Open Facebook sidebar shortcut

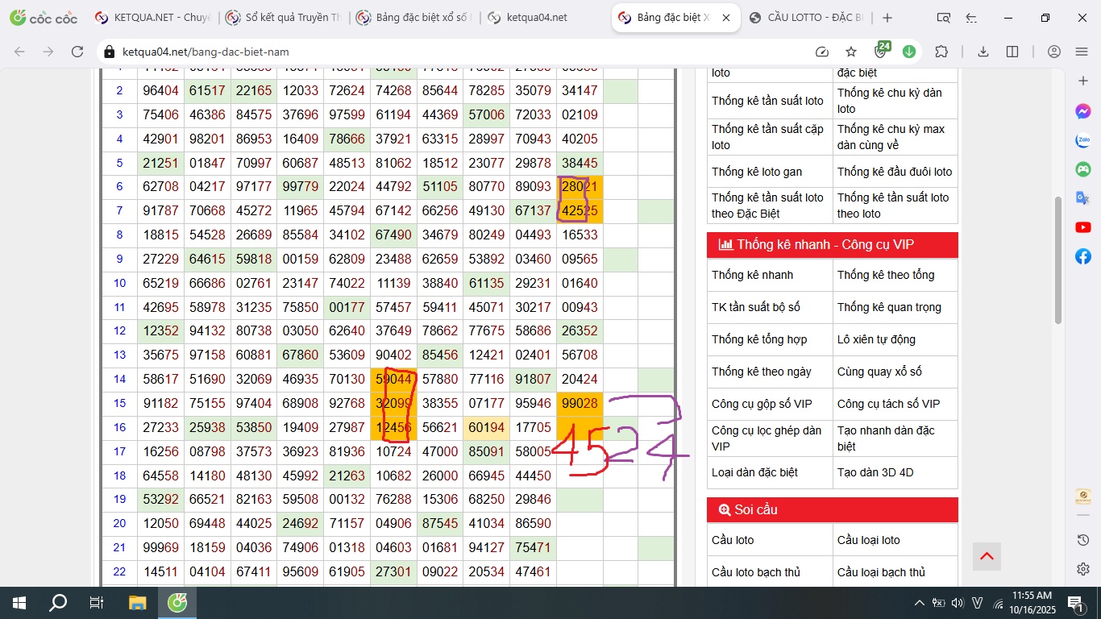point(1083,256)
